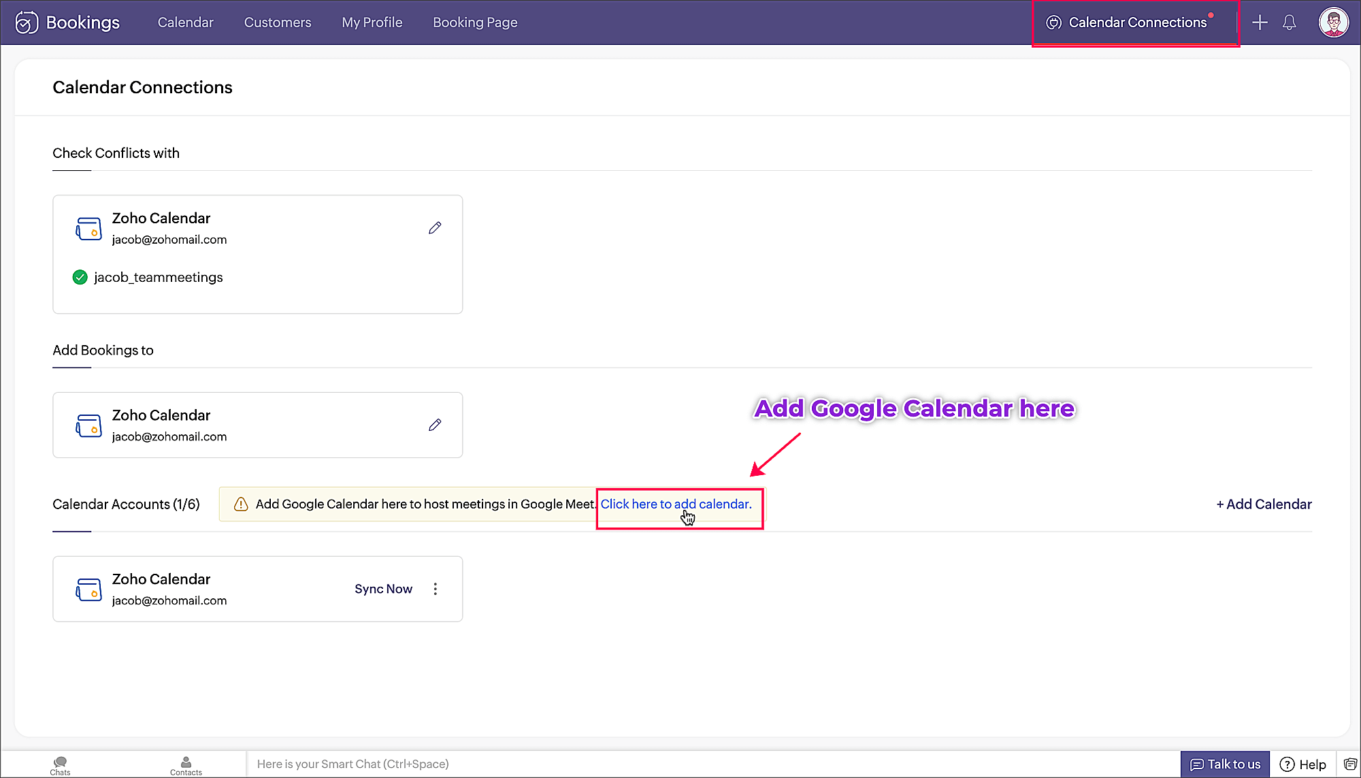
Task: Click the Bookings logo icon
Action: pos(27,22)
